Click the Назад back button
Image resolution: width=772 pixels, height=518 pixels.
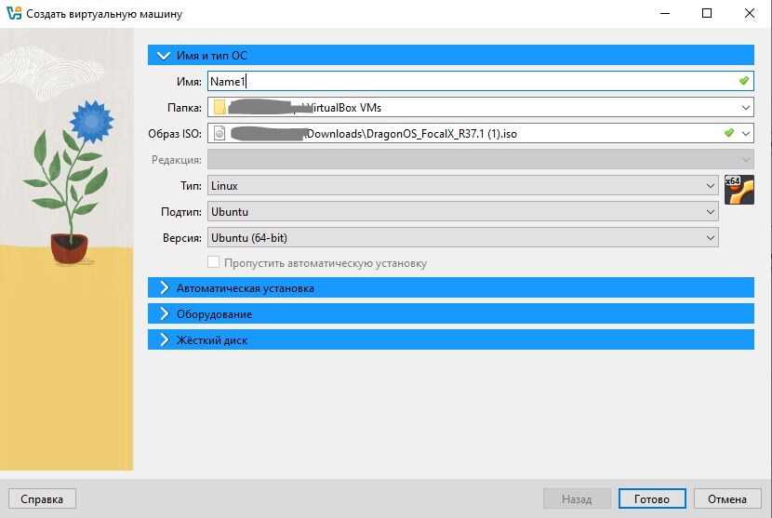577,498
